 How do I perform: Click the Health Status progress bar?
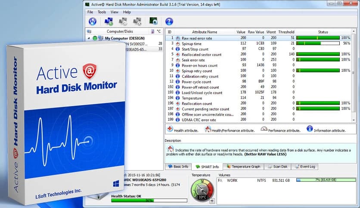click(x=149, y=200)
